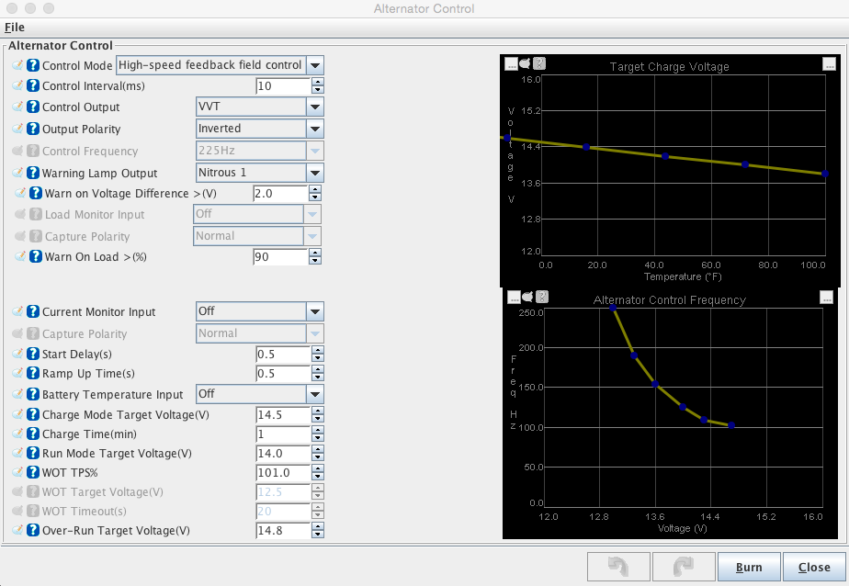
Task: Open help for Warning Lamp Output
Action: click(x=33, y=173)
